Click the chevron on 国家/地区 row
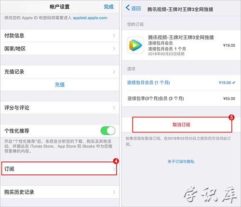The height and width of the screenshot is (207, 241). tap(114, 49)
